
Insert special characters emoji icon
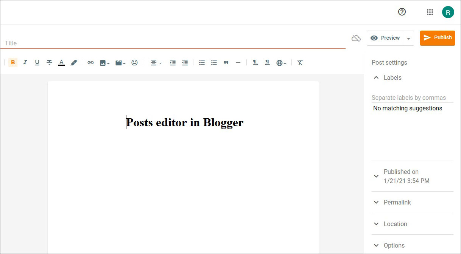point(134,63)
